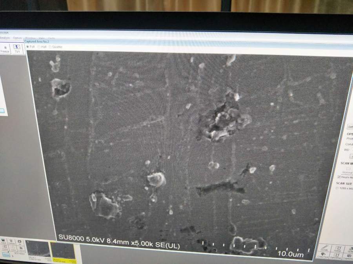Click the 10.0um scale bar label
This screenshot has width=353, height=264.
coord(291,254)
